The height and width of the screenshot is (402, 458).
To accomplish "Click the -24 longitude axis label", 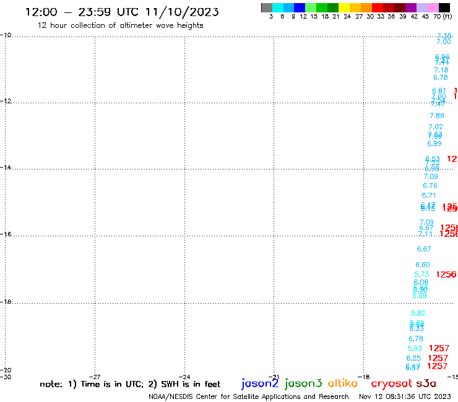I will [x=184, y=377].
